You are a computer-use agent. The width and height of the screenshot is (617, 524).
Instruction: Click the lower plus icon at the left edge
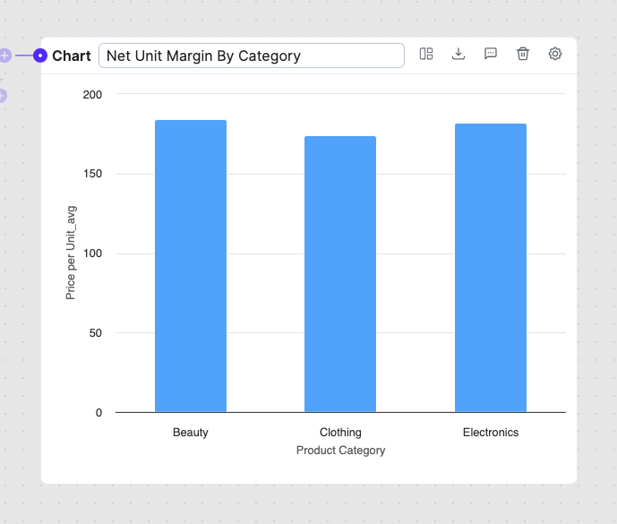[x=3, y=95]
